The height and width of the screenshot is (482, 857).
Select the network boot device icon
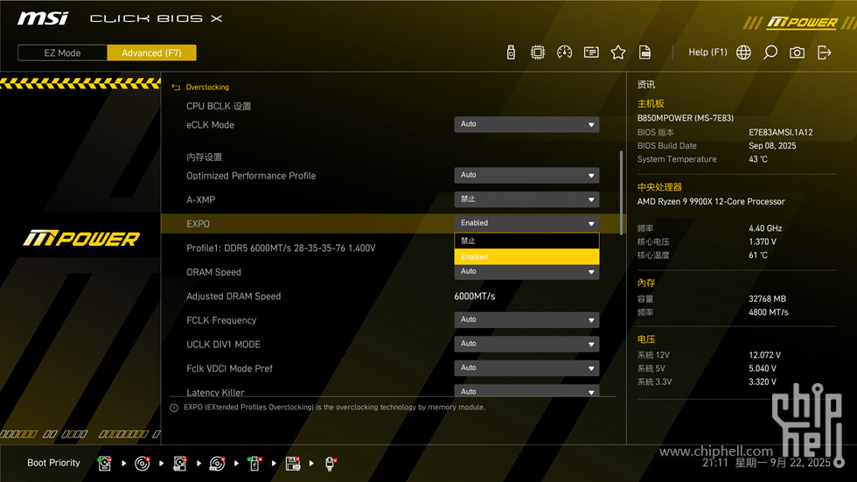point(331,464)
